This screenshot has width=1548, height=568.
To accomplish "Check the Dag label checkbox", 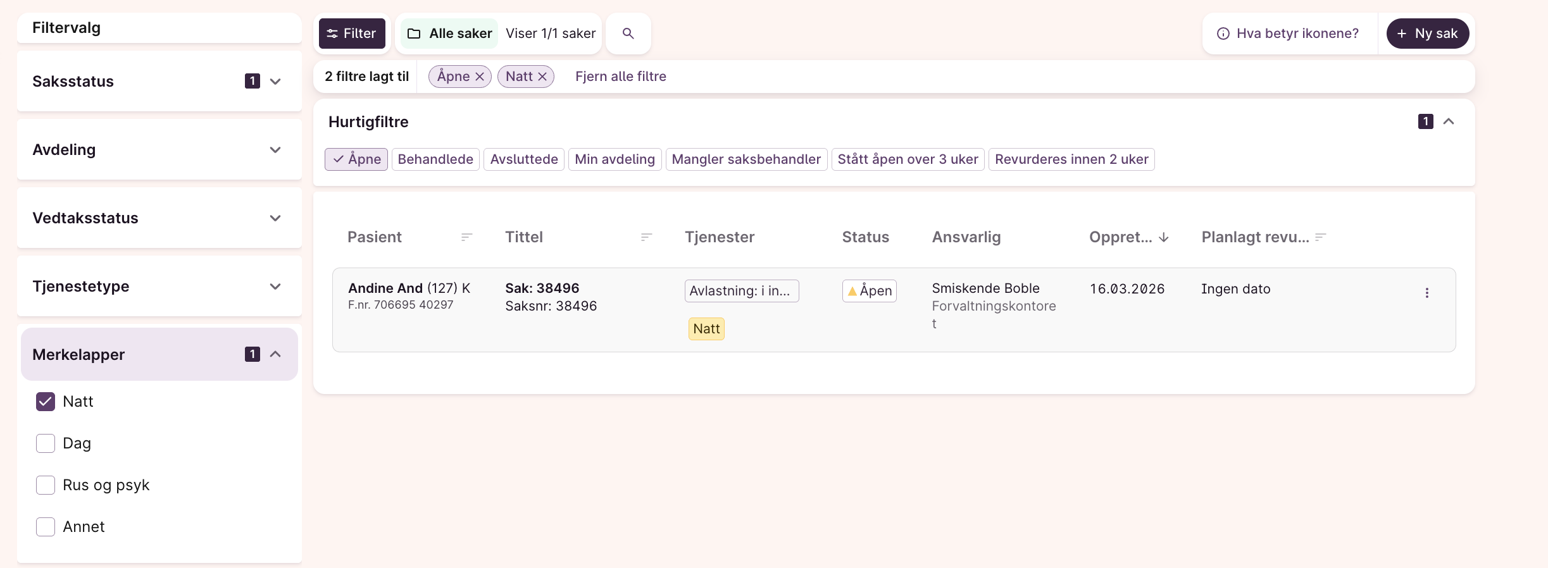I will click(x=46, y=443).
